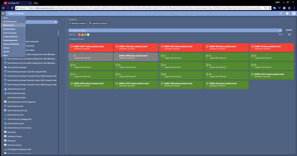Click healthy check icon on DEMO-EXCH1 tile

(x=253, y=74)
